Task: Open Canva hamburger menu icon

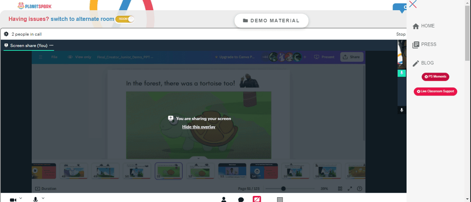Action: pyautogui.click(x=41, y=57)
